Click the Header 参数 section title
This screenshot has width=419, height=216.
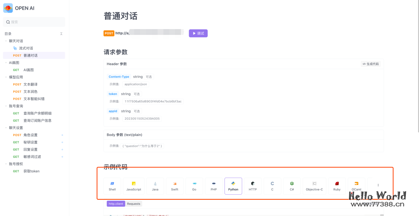[x=117, y=64]
